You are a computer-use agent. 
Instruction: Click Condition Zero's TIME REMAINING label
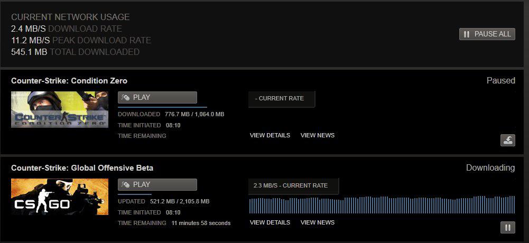tap(142, 136)
